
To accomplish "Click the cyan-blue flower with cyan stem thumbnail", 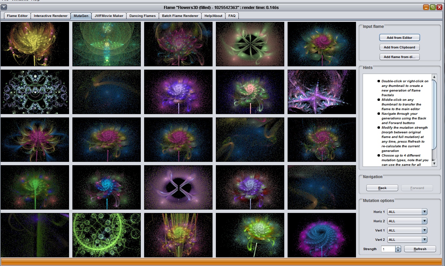I will coord(107,187).
